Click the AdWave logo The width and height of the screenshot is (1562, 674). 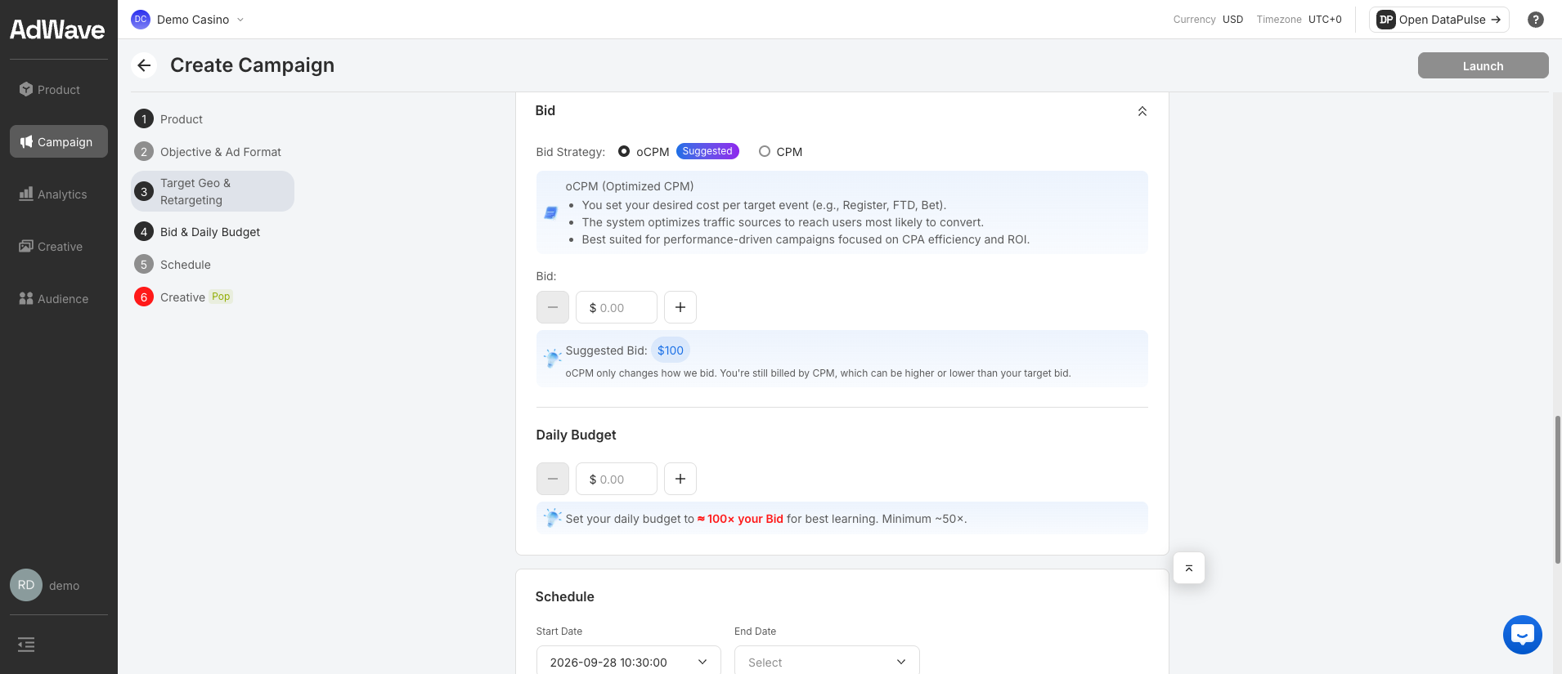click(57, 30)
